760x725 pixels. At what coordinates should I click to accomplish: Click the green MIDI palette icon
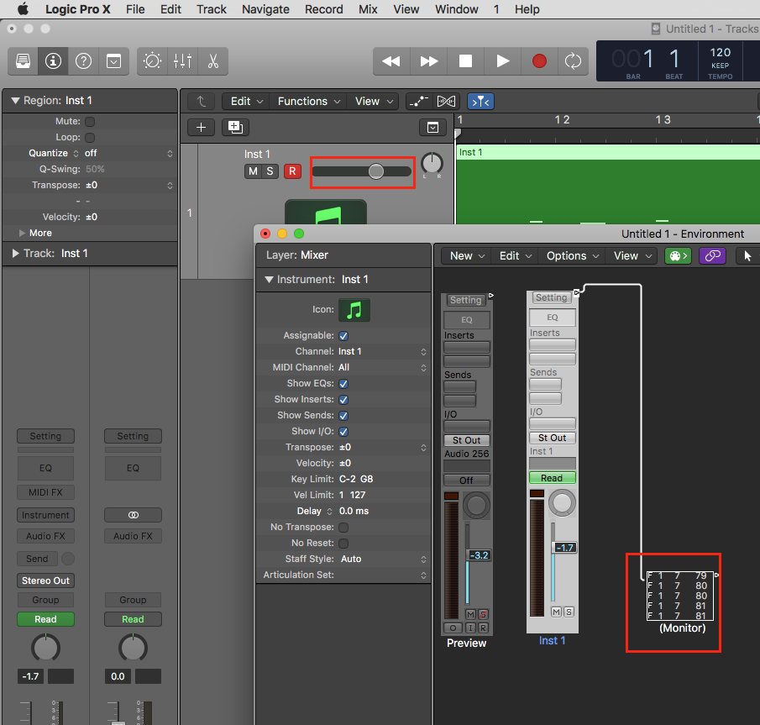click(678, 255)
